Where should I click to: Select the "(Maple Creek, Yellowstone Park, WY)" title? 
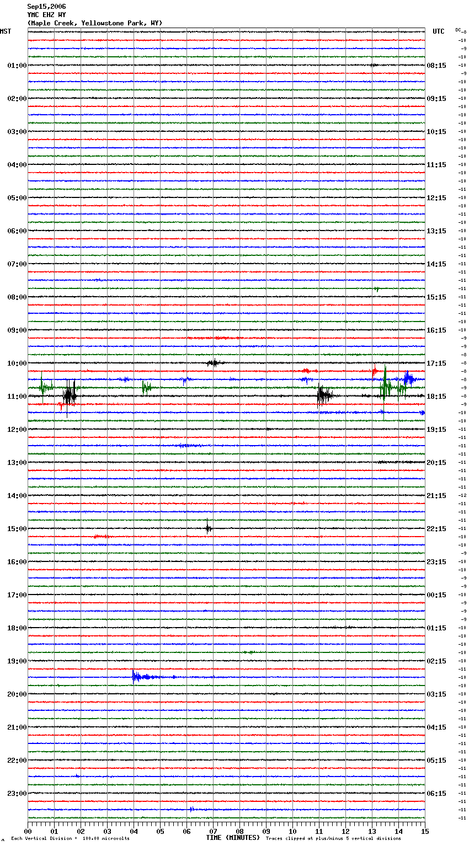(x=94, y=23)
